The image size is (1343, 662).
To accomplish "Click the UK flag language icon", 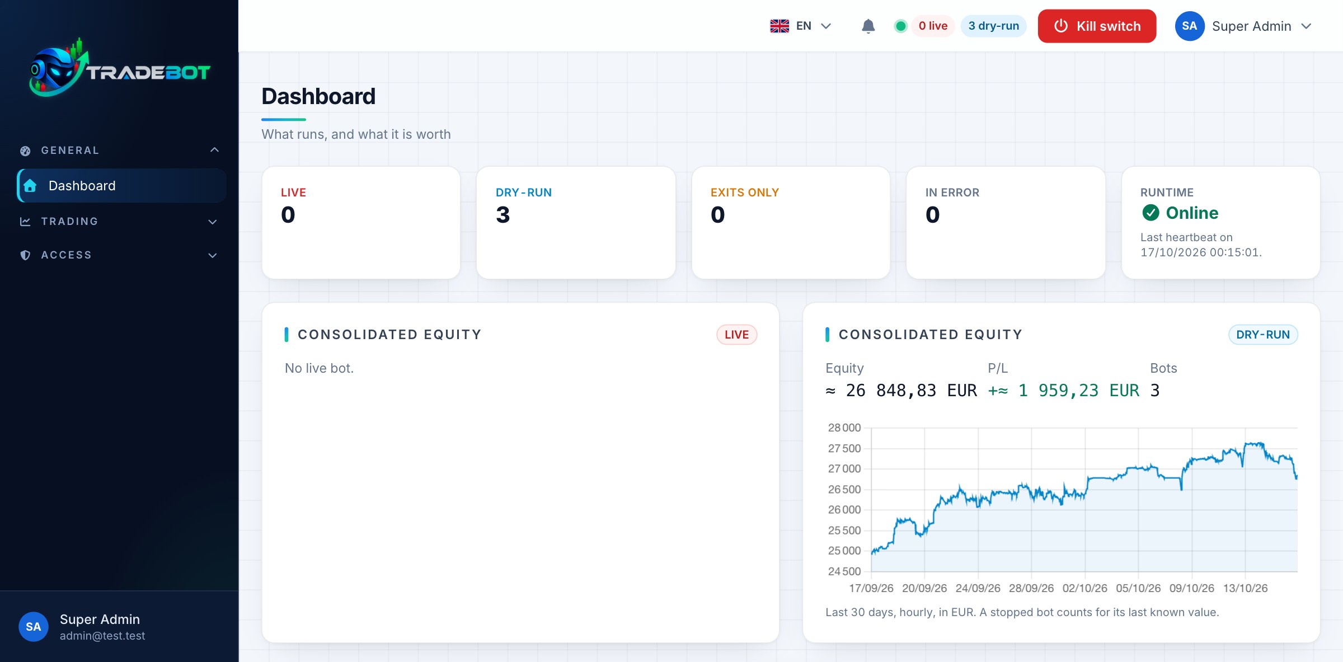I will 779,26.
